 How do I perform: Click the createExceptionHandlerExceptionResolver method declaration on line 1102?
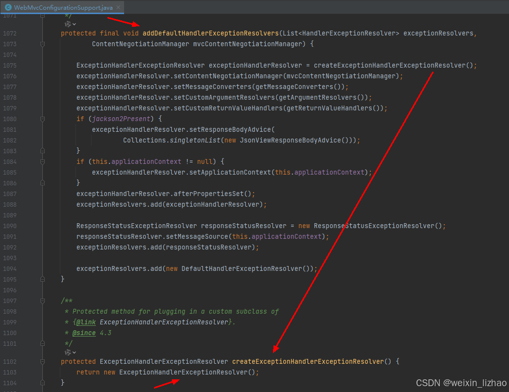pos(308,361)
